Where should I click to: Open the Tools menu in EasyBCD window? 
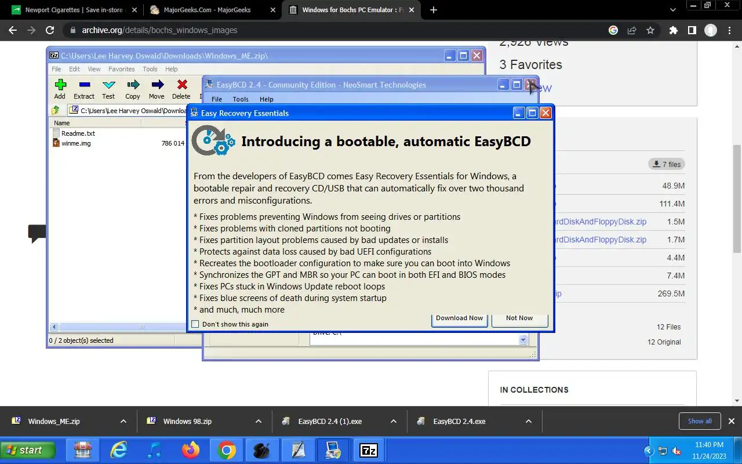coord(241,99)
